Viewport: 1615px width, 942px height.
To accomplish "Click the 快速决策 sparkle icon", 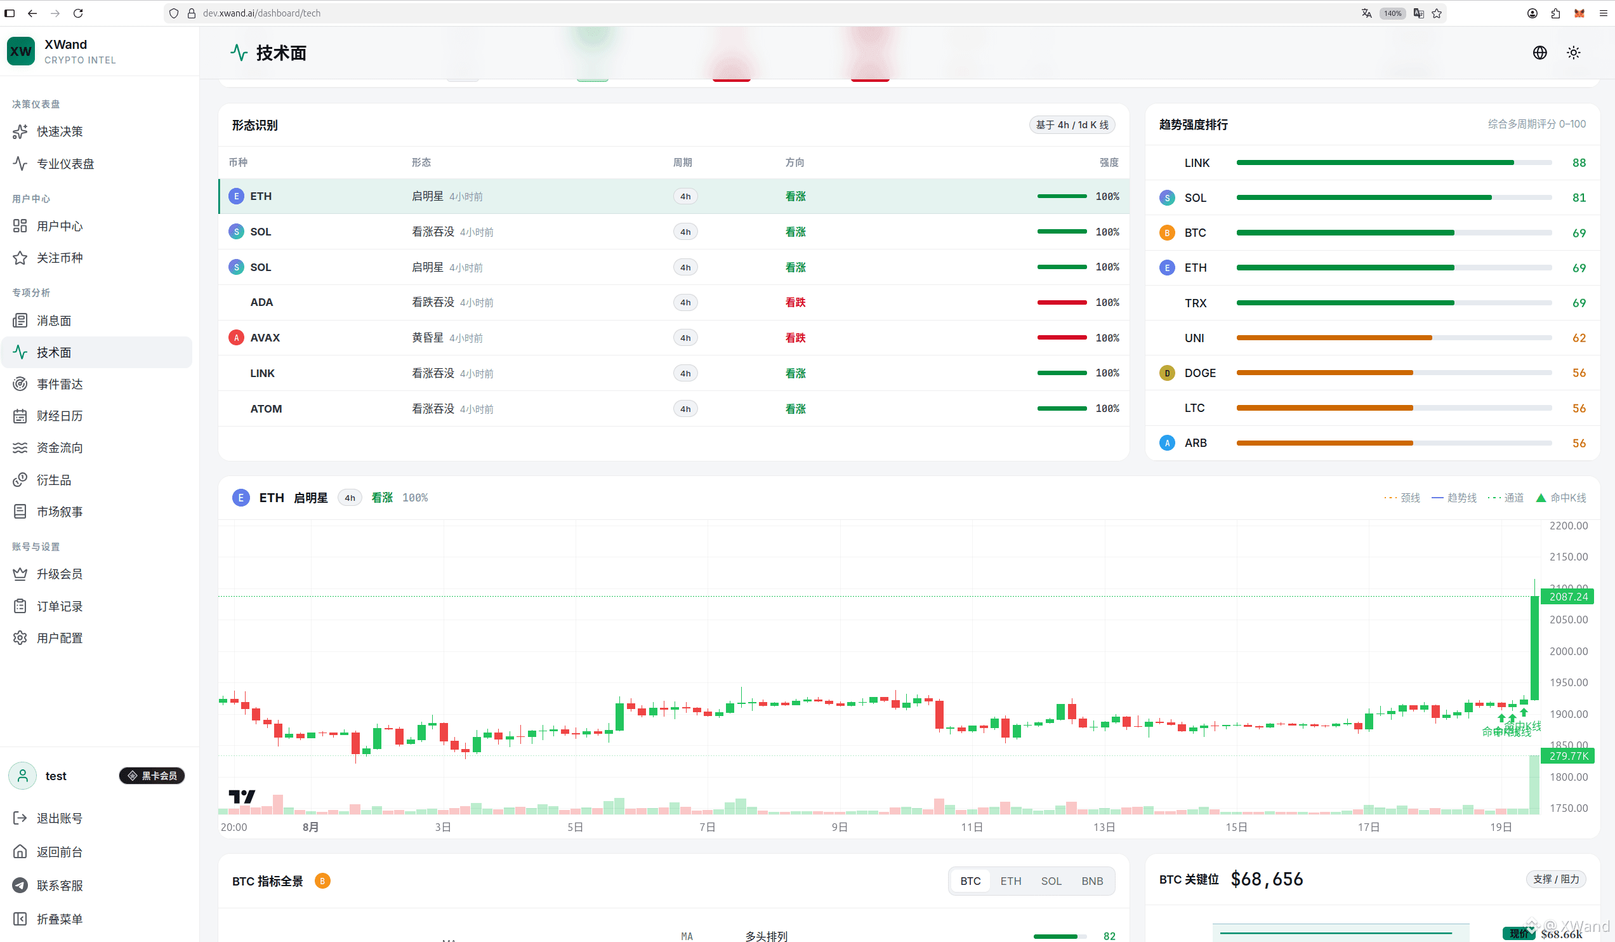I will [20, 131].
